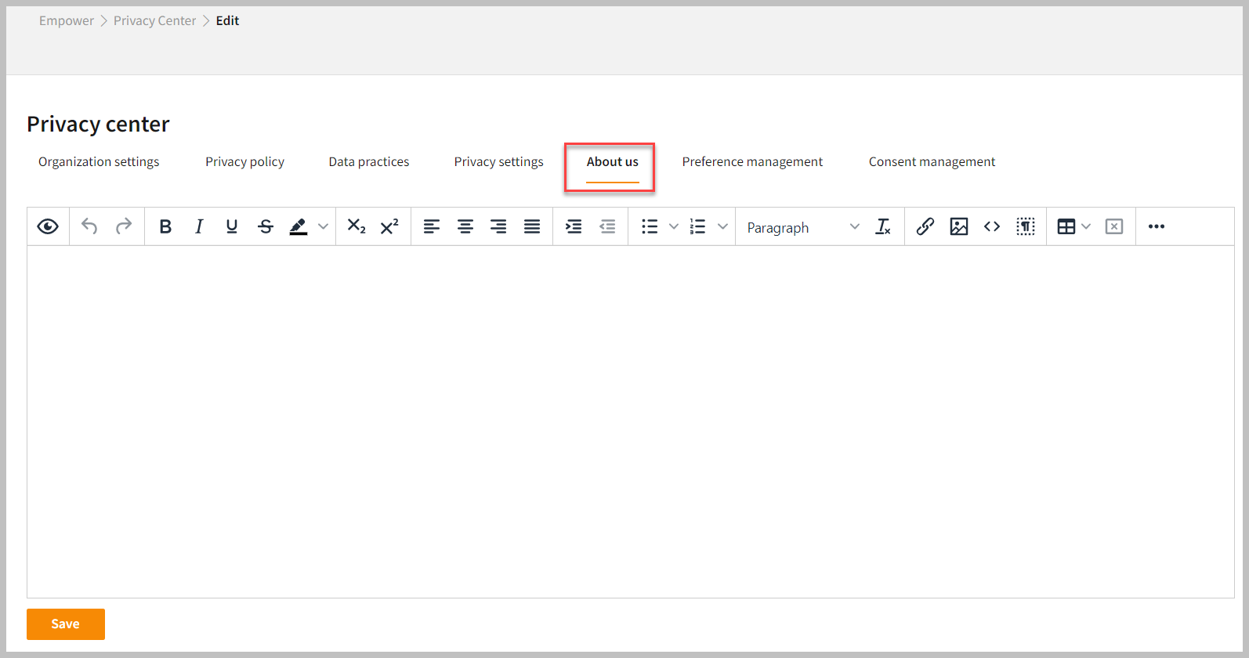Toggle the preview eye icon
1249x658 pixels.
pos(48,226)
